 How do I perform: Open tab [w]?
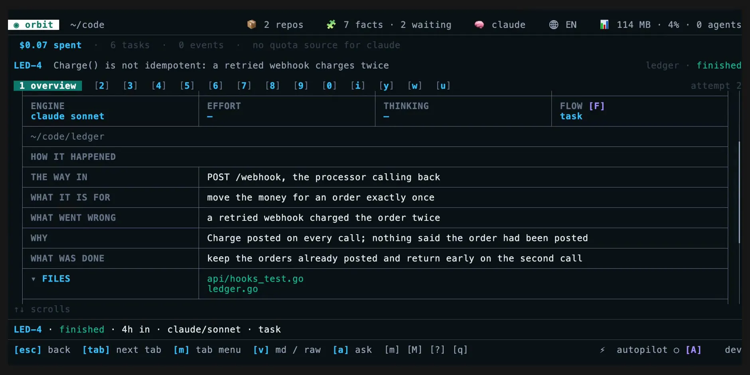[415, 86]
